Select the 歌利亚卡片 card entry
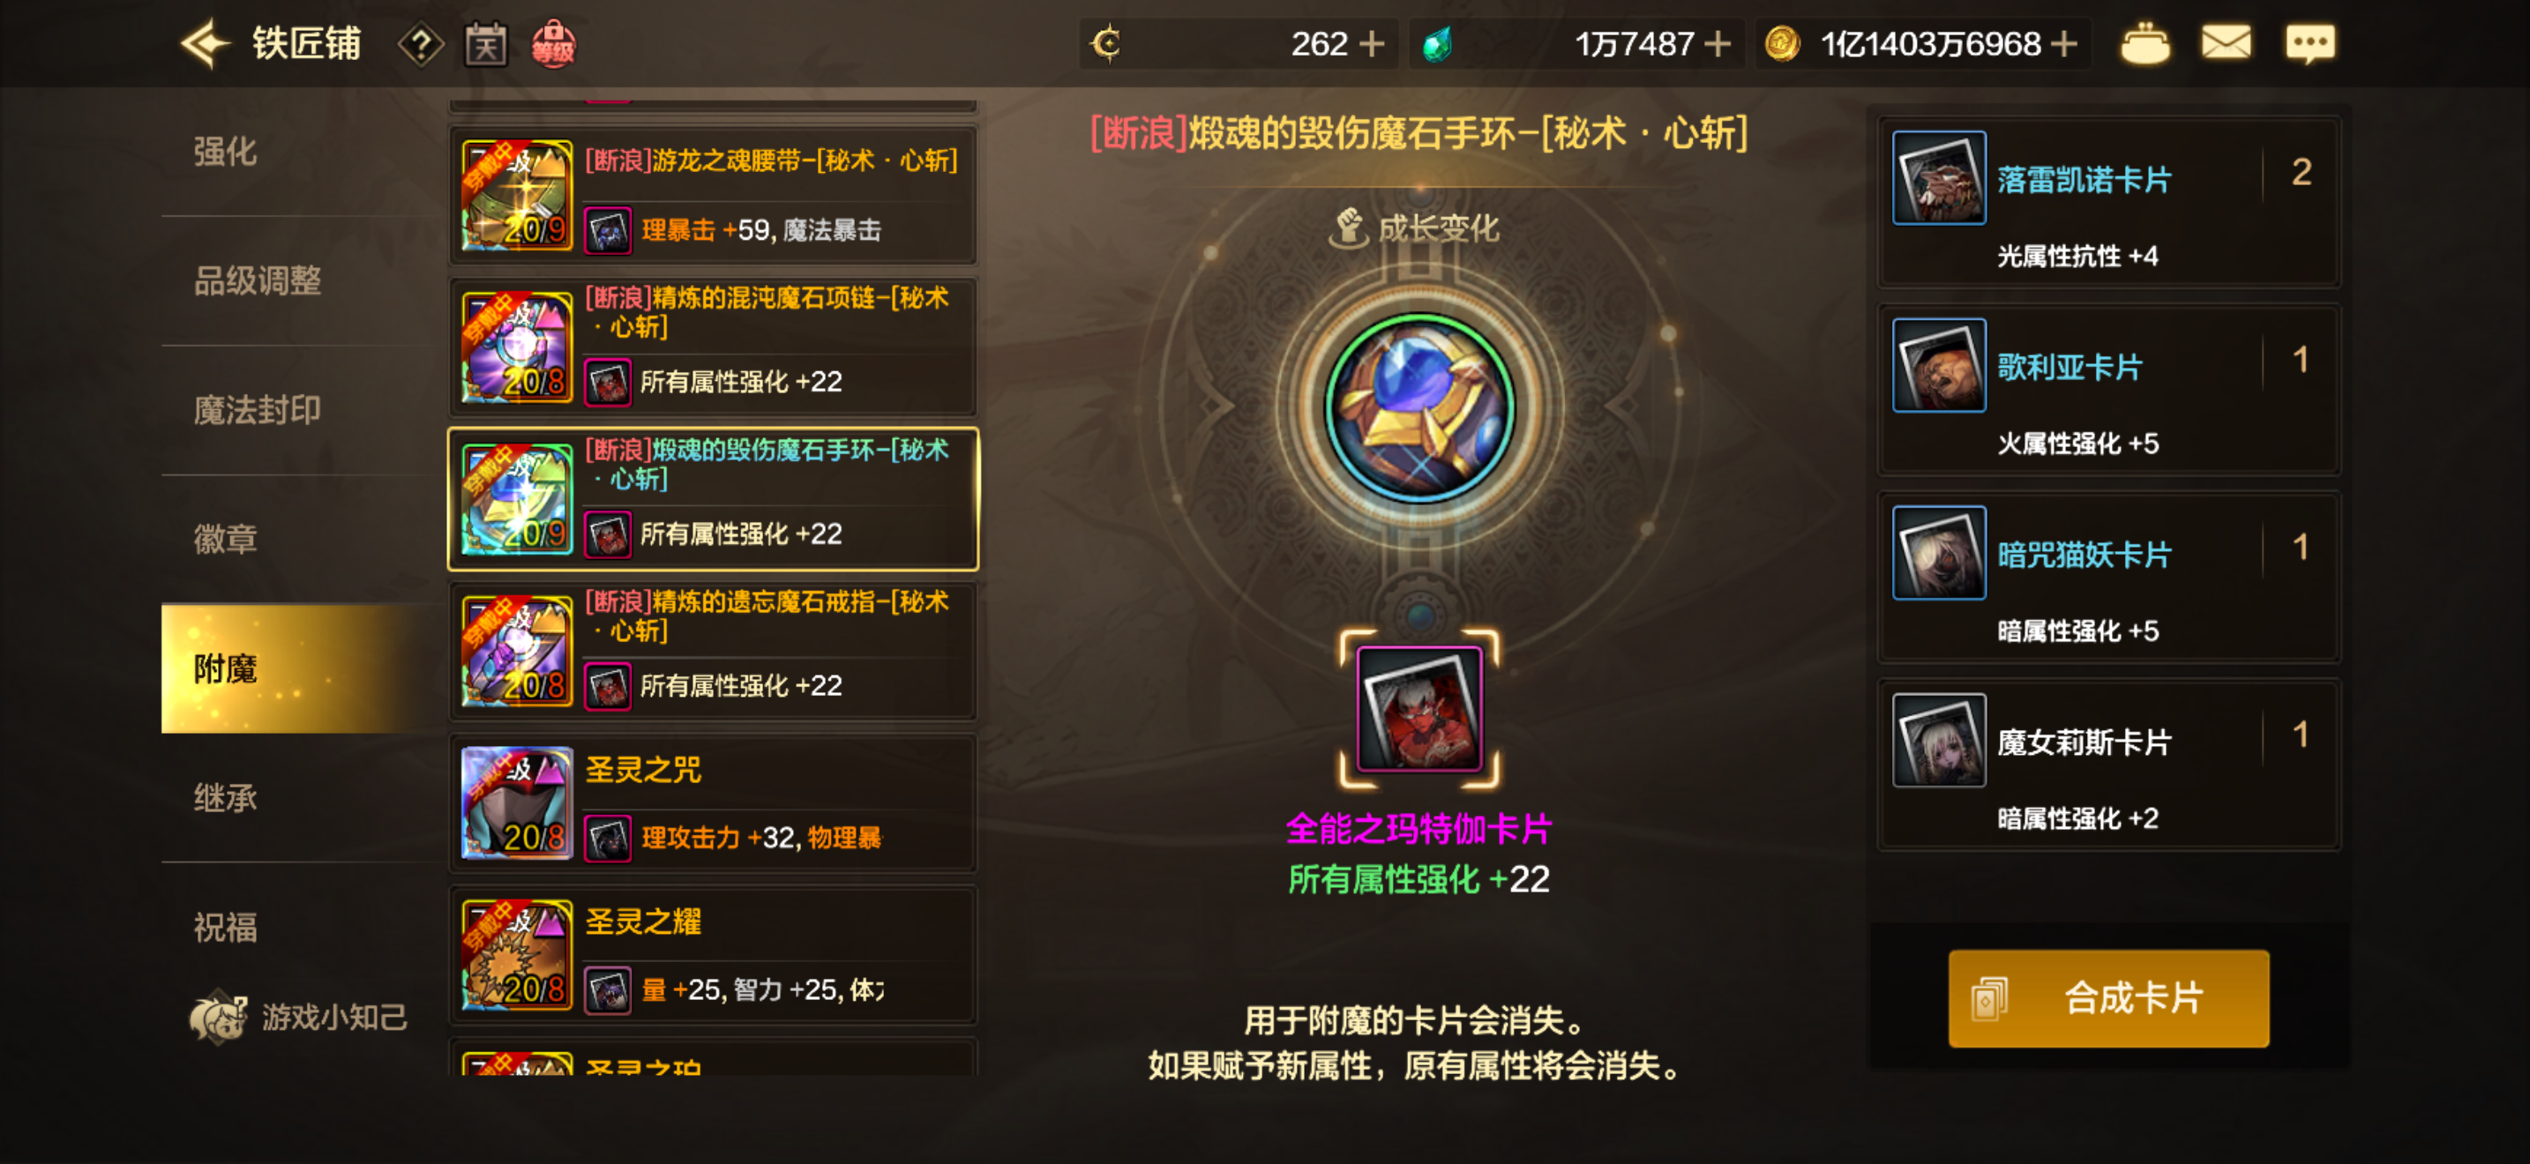The width and height of the screenshot is (2530, 1164). click(x=2107, y=389)
